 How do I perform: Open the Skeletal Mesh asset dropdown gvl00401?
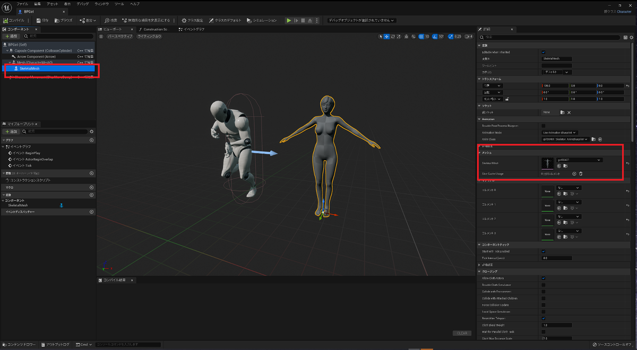click(579, 160)
